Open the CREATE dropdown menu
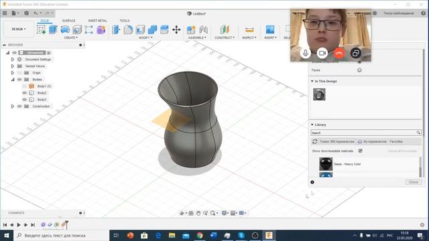This screenshot has width=429, height=241. click(71, 37)
